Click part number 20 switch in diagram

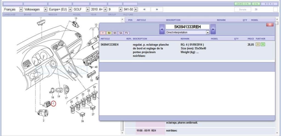(73, 109)
